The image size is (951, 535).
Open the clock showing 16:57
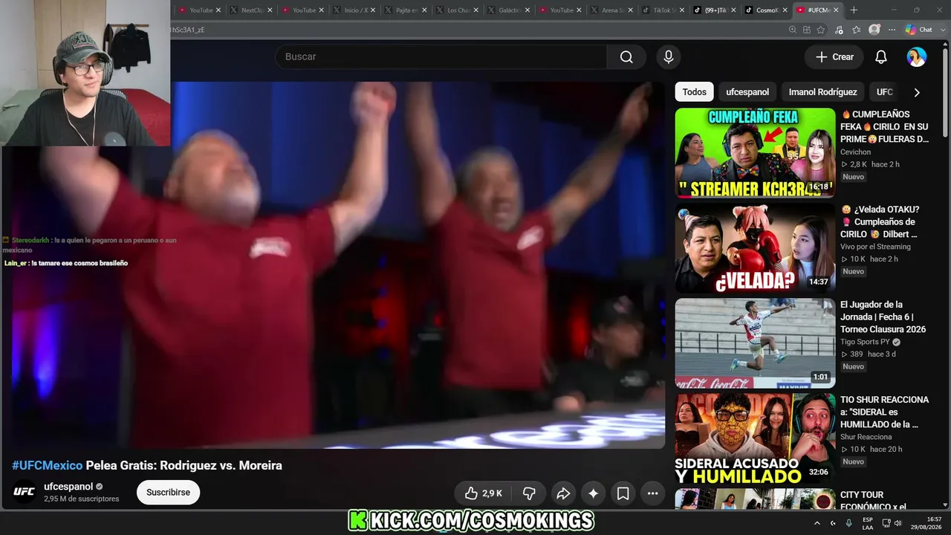pyautogui.click(x=927, y=523)
